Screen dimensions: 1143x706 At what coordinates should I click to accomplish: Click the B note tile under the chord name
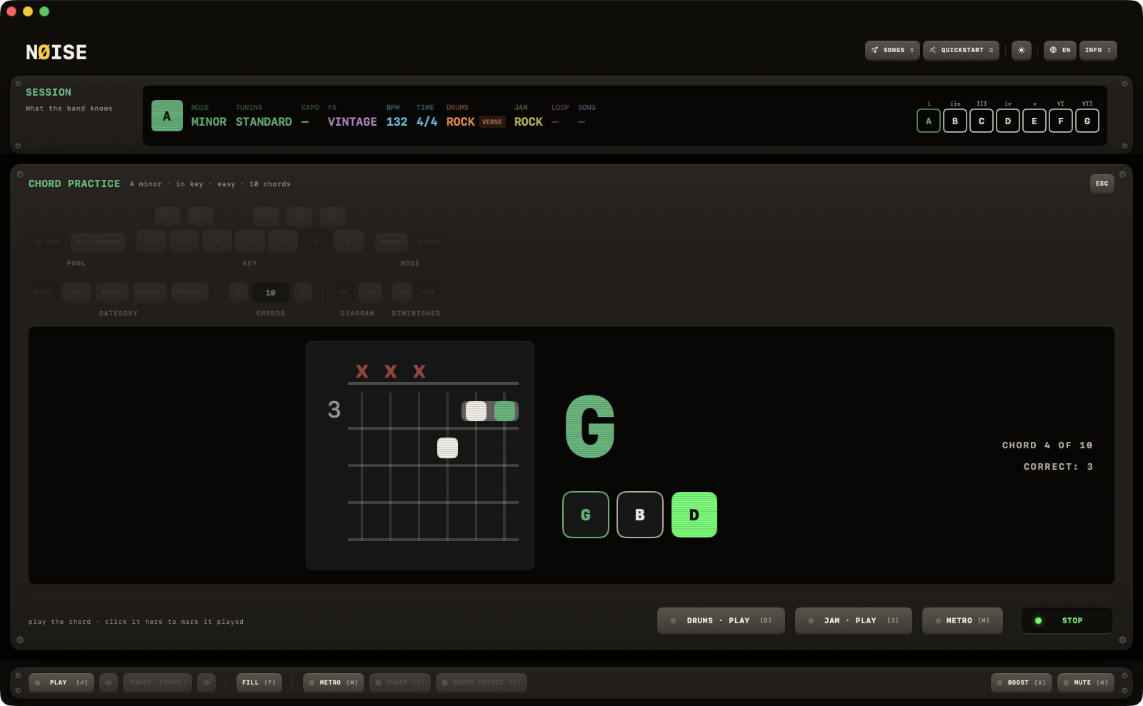pos(640,515)
